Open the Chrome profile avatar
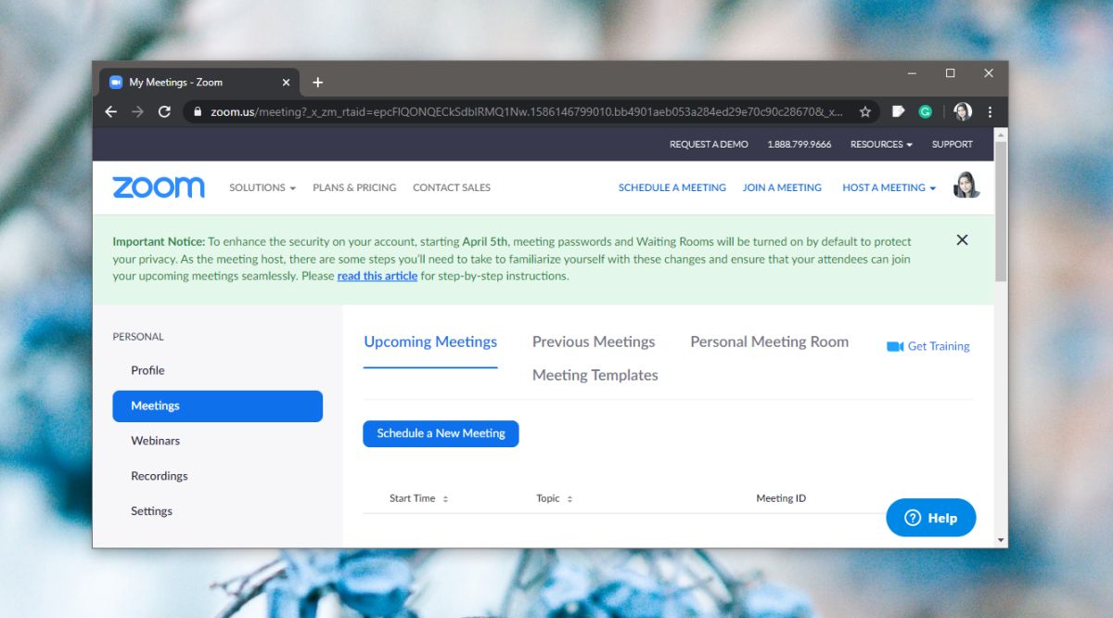 pyautogui.click(x=963, y=111)
